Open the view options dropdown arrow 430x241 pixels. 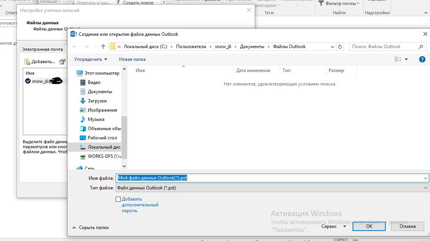(406, 59)
